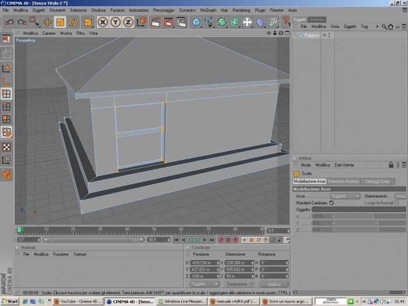The width and height of the screenshot is (408, 306).
Task: Switch to the Struttura tab
Action: pos(317,19)
